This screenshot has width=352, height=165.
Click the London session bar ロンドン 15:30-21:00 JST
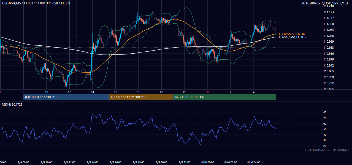coord(141,97)
